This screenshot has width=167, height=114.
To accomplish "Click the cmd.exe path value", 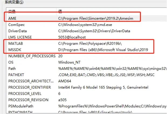I will point(85,25).
